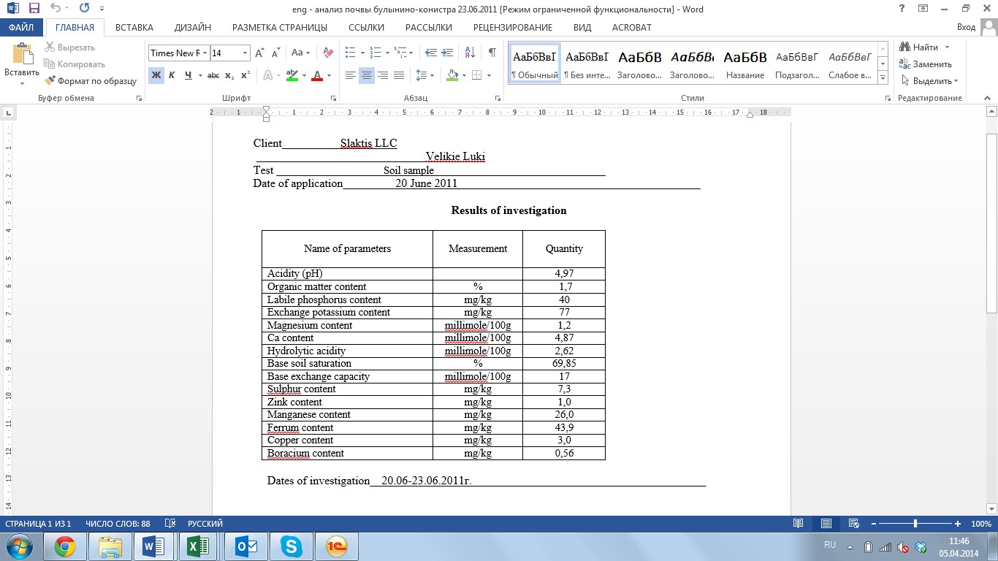Clear all formatting with the eraser icon
Viewport: 998px width, 561px height.
tap(328, 53)
